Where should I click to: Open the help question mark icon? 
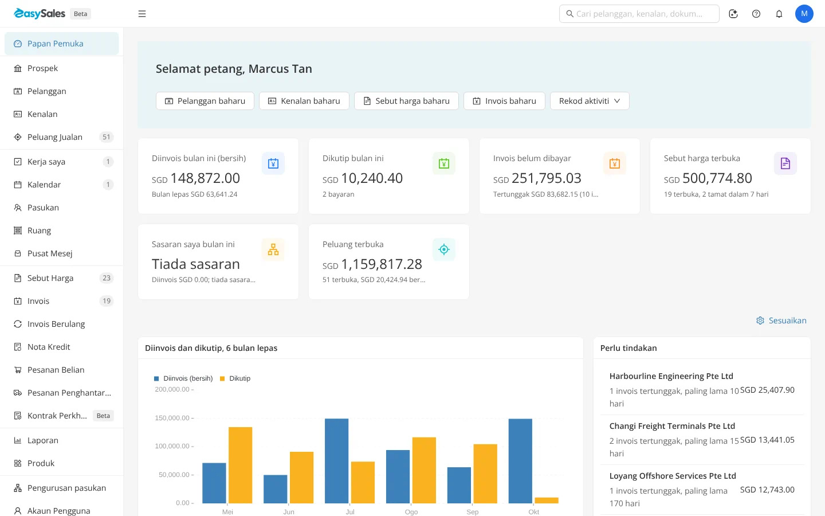pyautogui.click(x=756, y=14)
